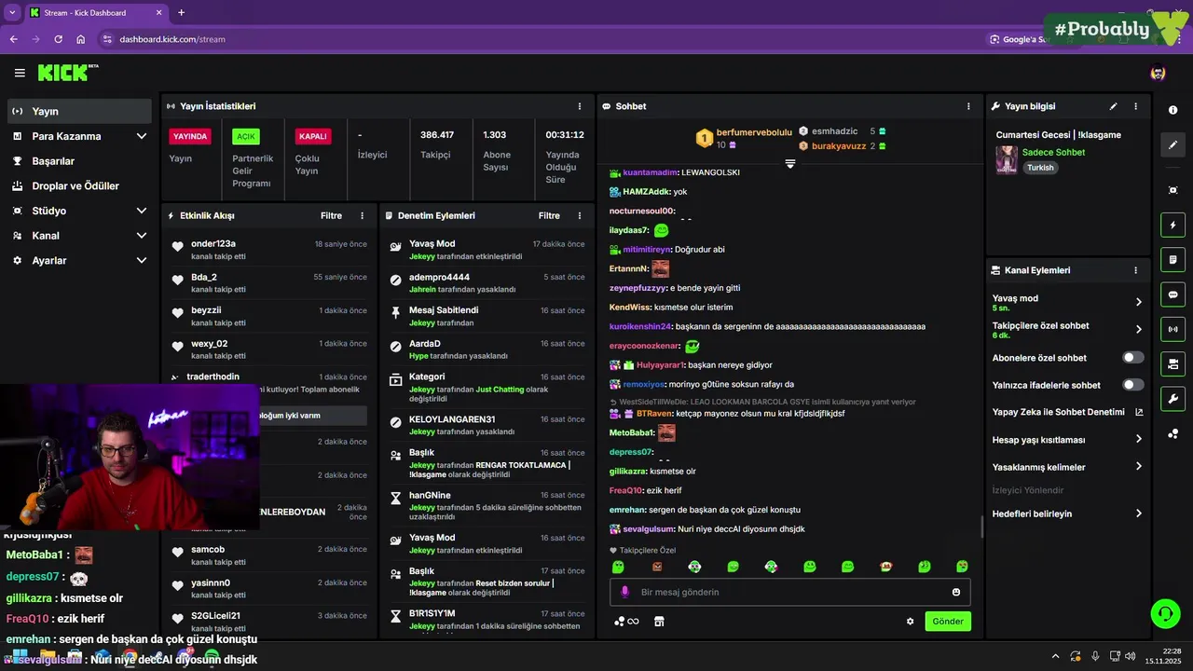
Task: Open Hesap yaşı kısıtlaması chevron
Action: (x=1139, y=440)
